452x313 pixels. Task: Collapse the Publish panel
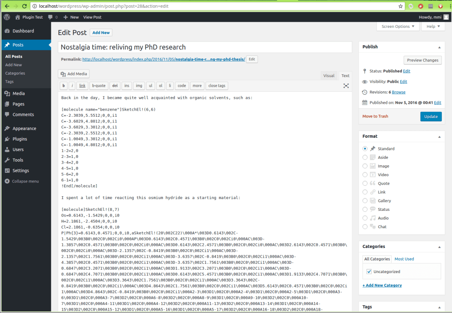pyautogui.click(x=439, y=47)
